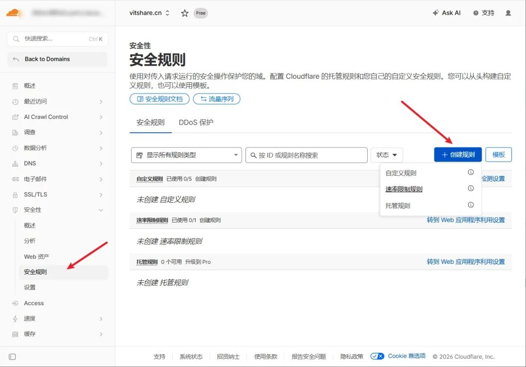
Task: Expand the 缓存 section chevron
Action: point(101,334)
